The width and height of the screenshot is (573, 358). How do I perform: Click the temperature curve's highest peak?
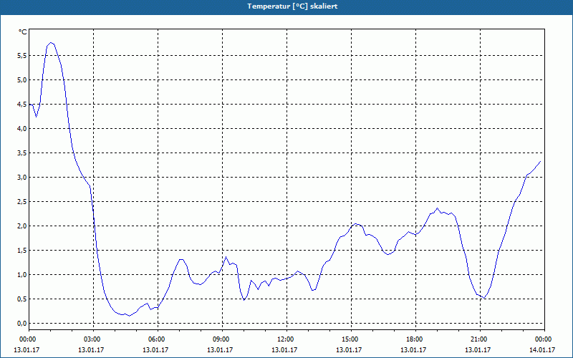point(51,43)
